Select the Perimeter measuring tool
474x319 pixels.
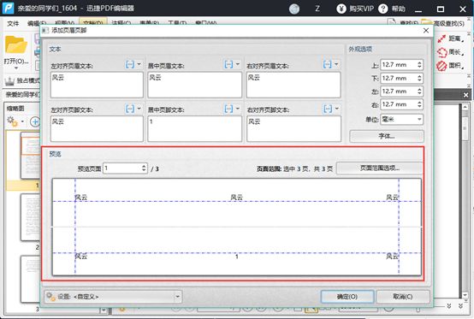(x=442, y=52)
